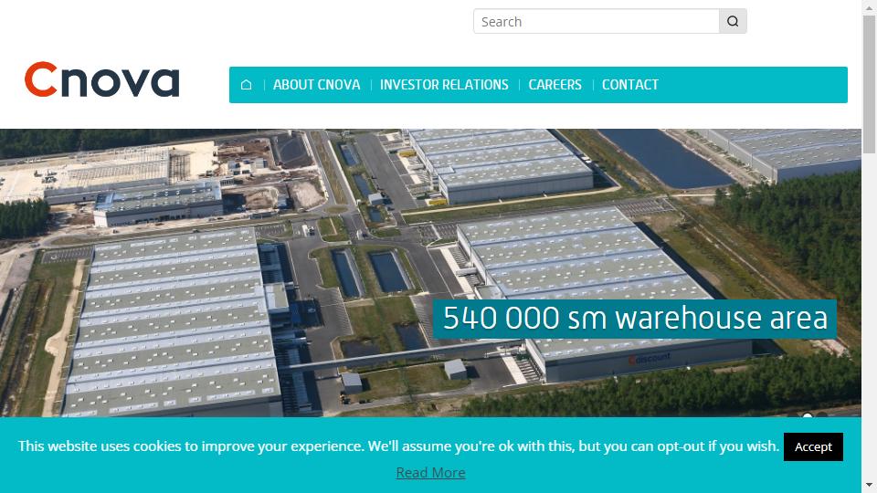Select the active white carousel dot
Image resolution: width=877 pixels, height=493 pixels.
click(807, 415)
